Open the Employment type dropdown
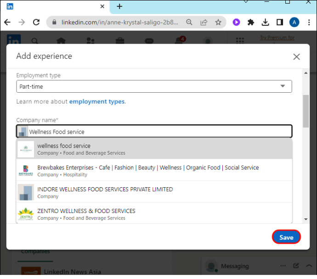Viewport: 317px width, 279px height. coord(154,86)
